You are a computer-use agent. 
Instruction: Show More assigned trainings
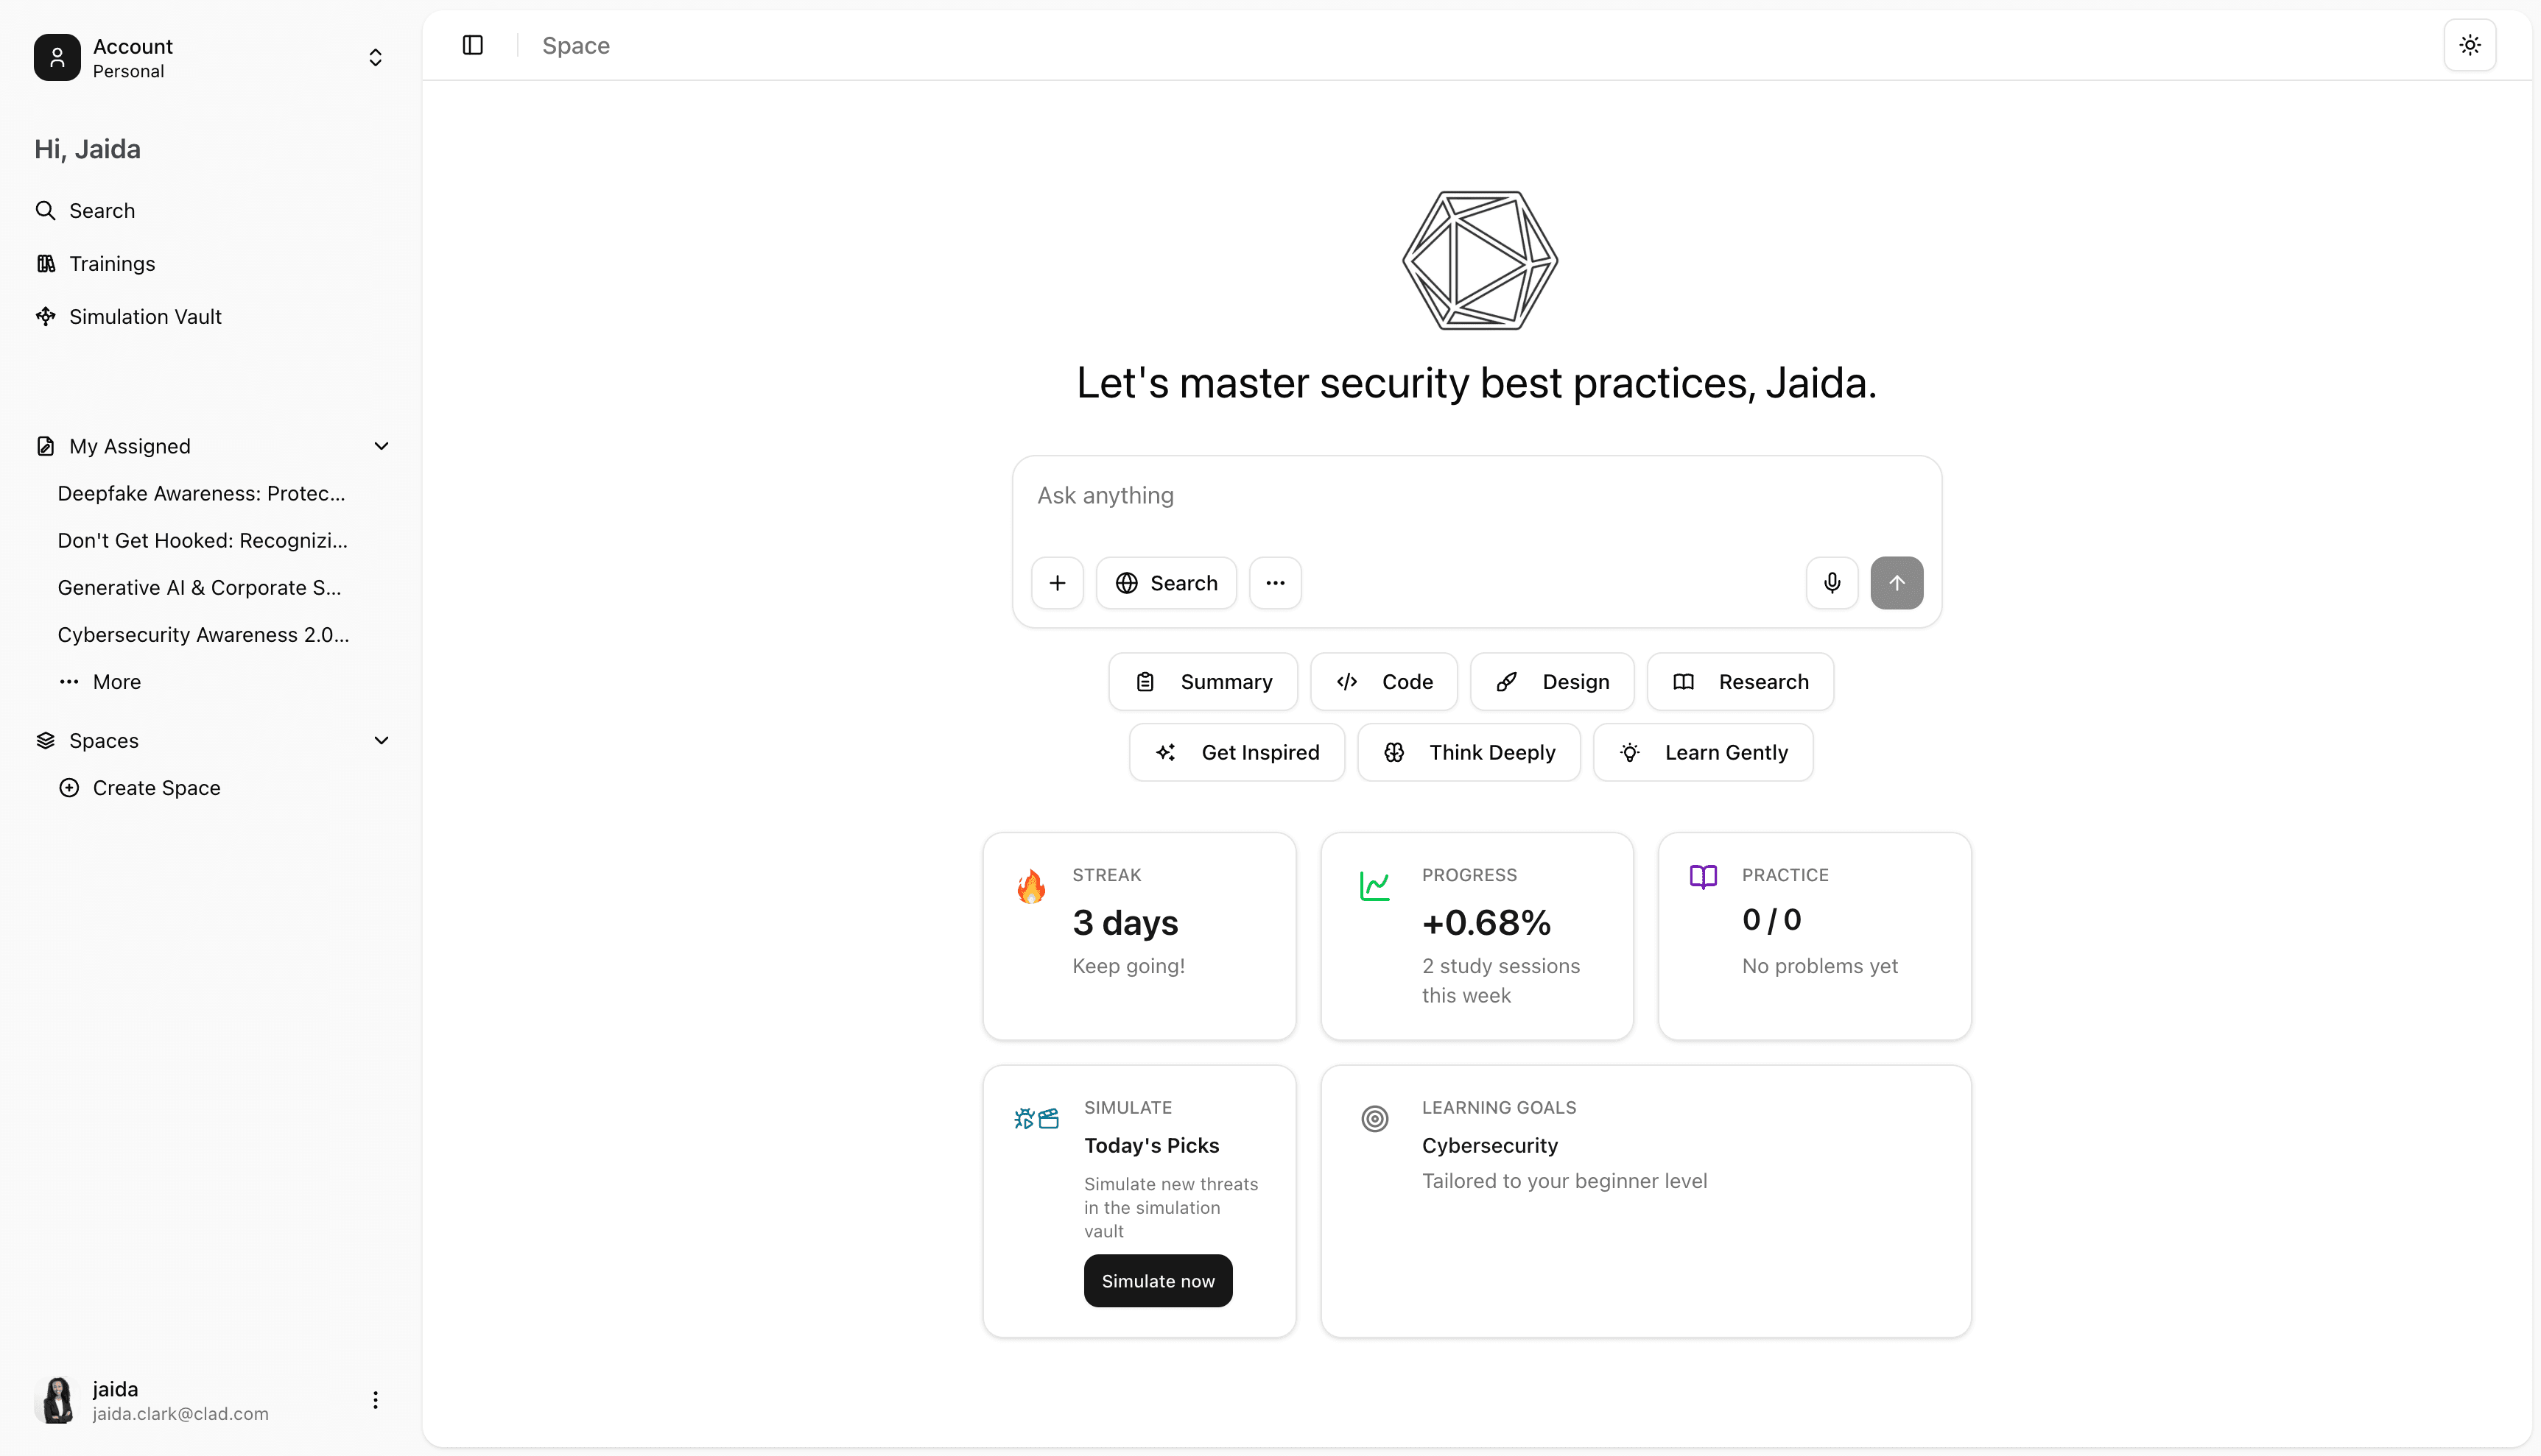tap(116, 681)
